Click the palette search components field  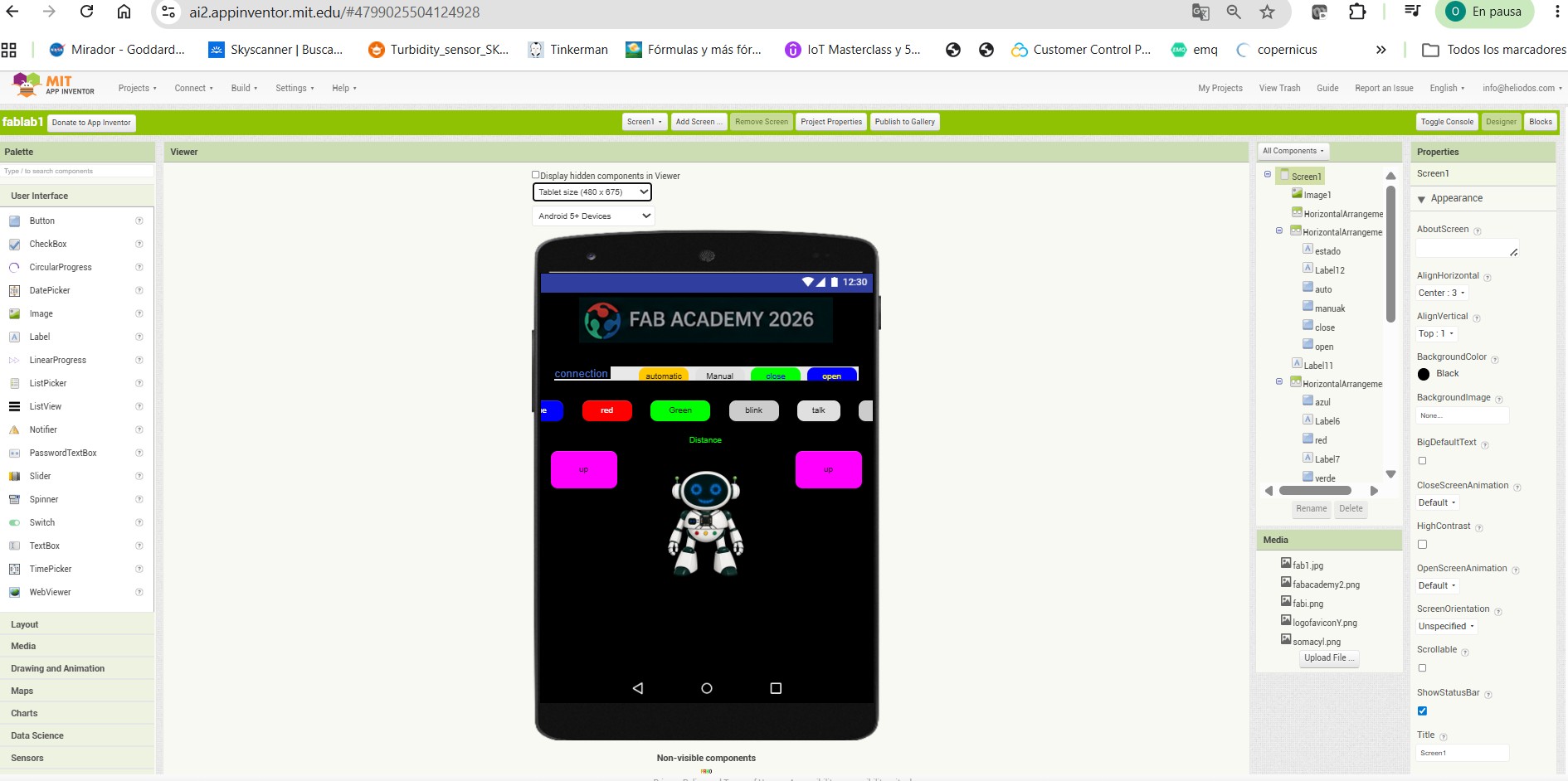point(77,171)
